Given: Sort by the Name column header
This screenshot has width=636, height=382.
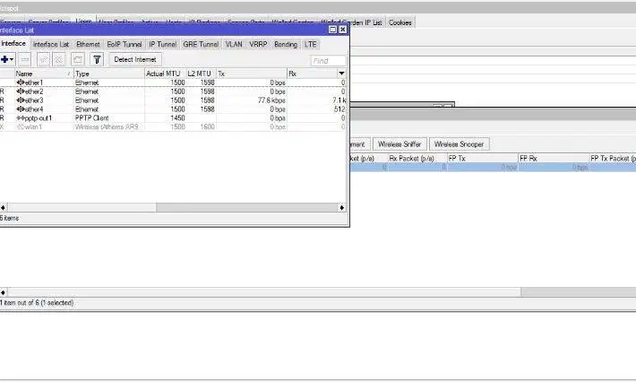Looking at the screenshot, I should tap(44, 74).
